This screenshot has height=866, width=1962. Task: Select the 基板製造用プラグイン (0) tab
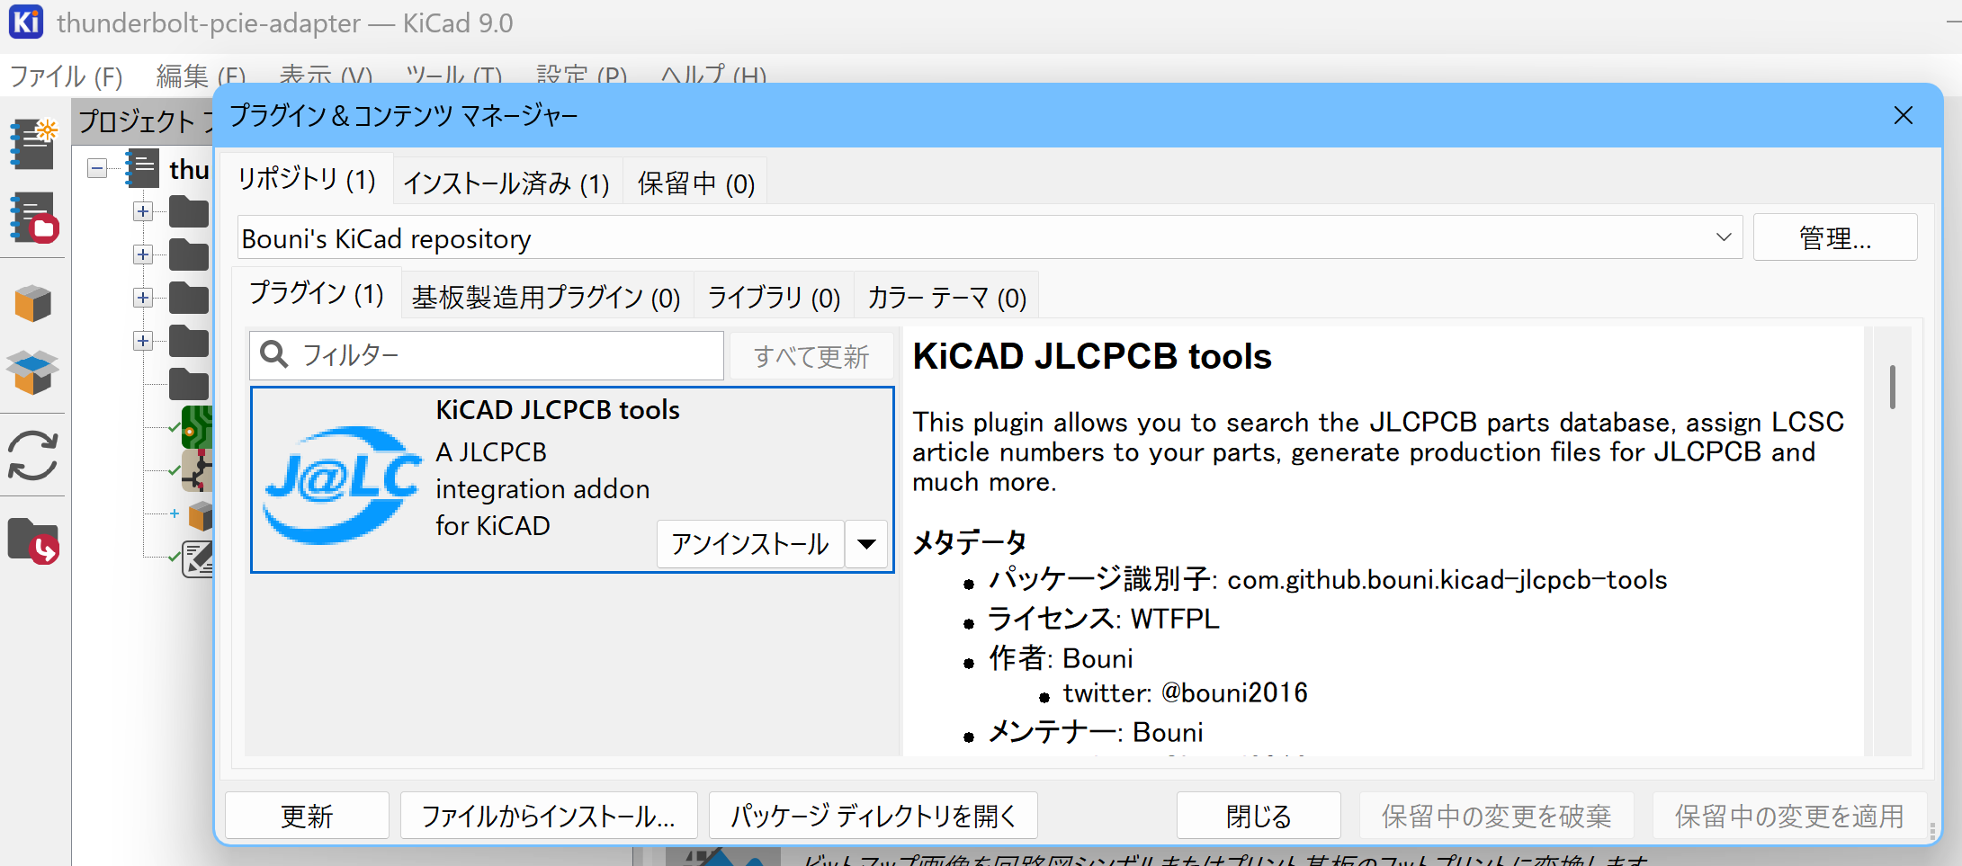tap(546, 297)
